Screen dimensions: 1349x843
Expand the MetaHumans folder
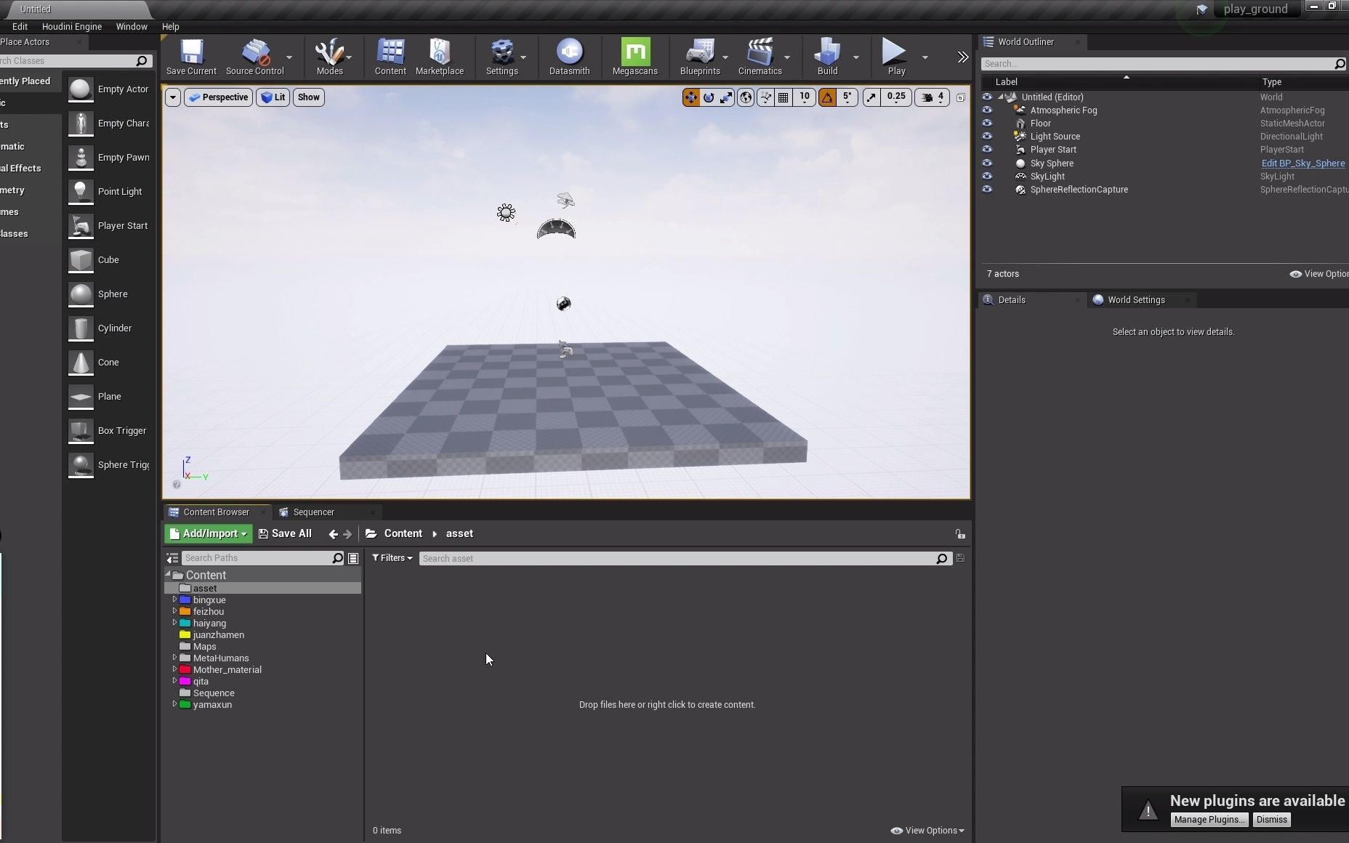pyautogui.click(x=174, y=658)
